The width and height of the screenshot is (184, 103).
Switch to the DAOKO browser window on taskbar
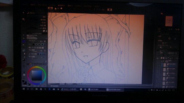69,89
